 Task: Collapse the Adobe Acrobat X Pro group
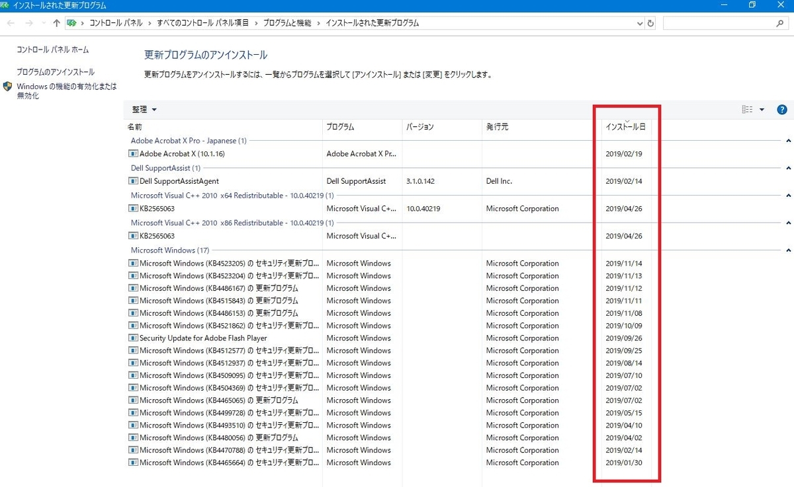(788, 141)
